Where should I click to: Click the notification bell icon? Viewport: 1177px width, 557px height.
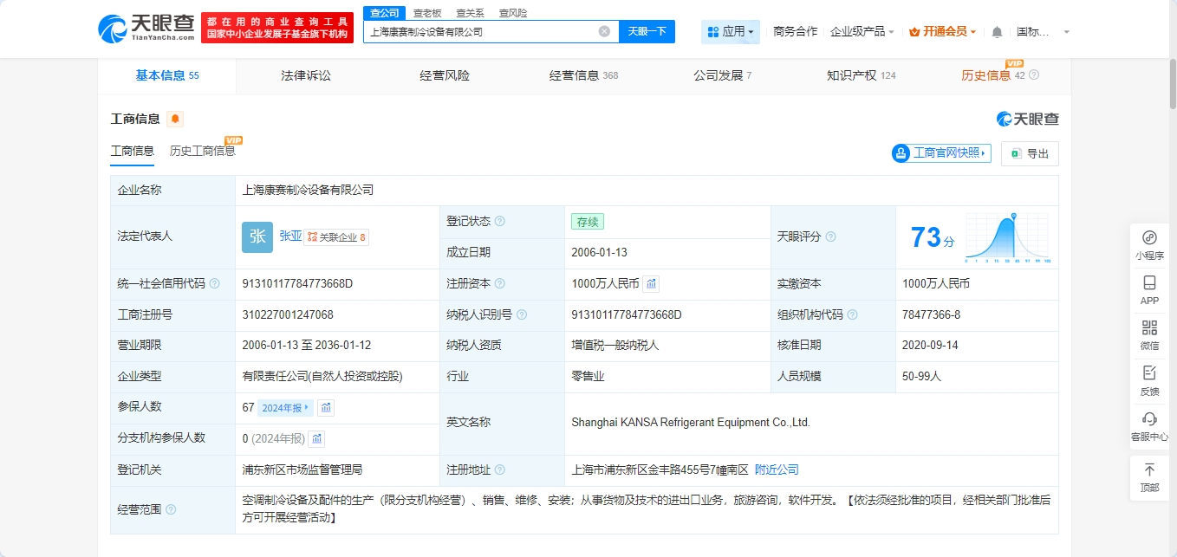pyautogui.click(x=997, y=32)
